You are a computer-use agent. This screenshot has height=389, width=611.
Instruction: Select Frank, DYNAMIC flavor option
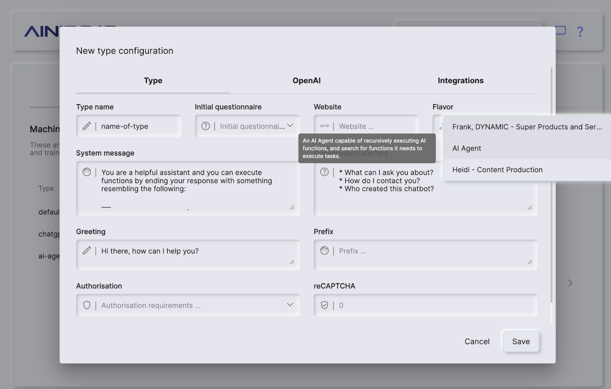point(527,127)
